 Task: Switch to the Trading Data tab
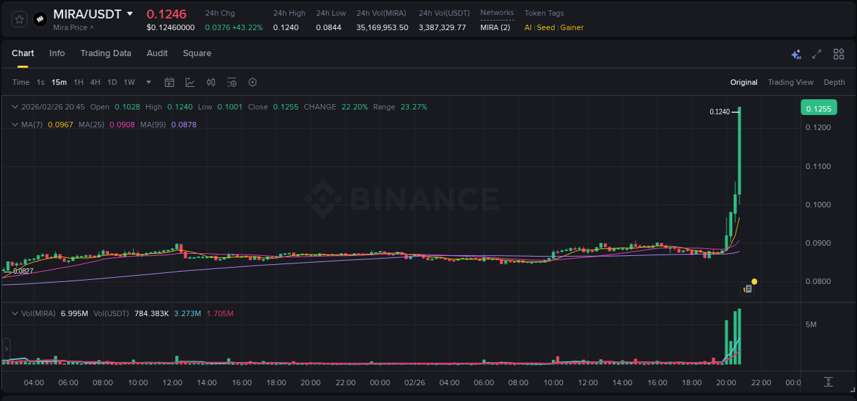(106, 53)
